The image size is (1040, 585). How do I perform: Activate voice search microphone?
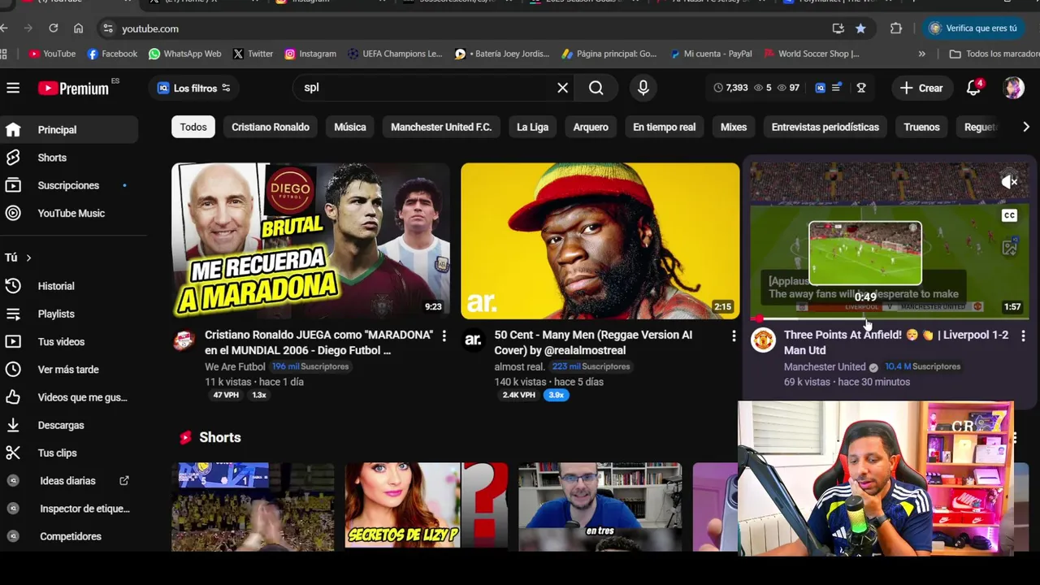point(643,88)
